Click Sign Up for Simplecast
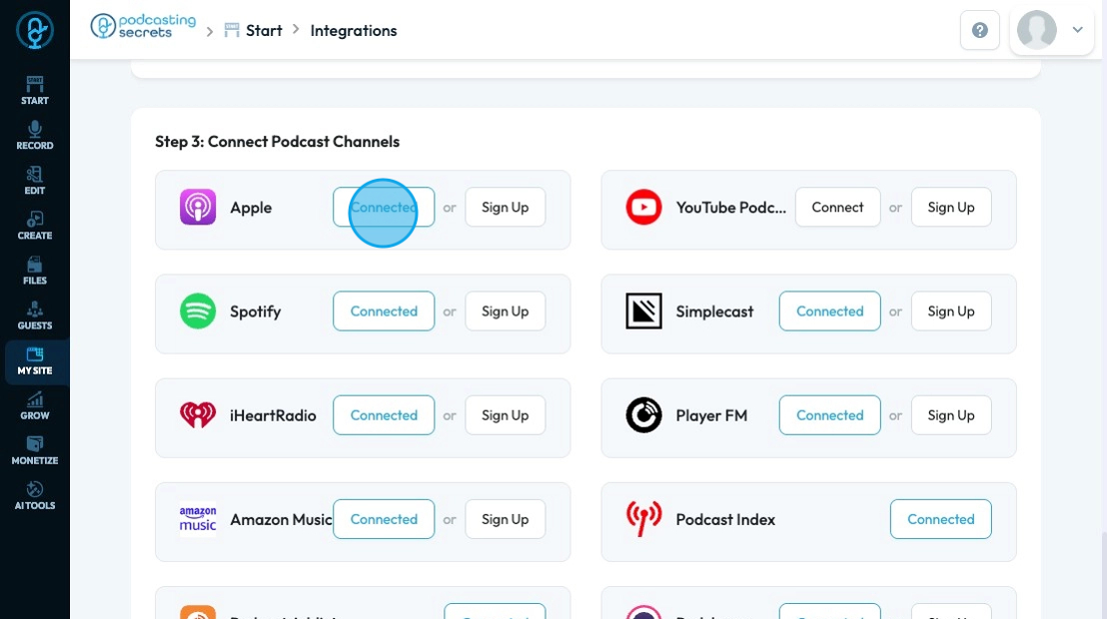This screenshot has width=1107, height=619. [x=951, y=311]
